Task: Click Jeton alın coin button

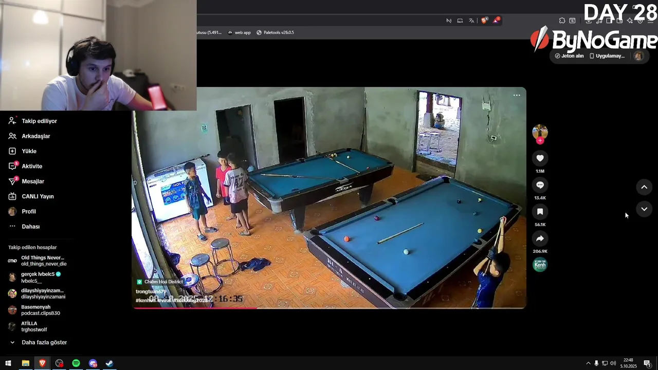Action: click(570, 56)
